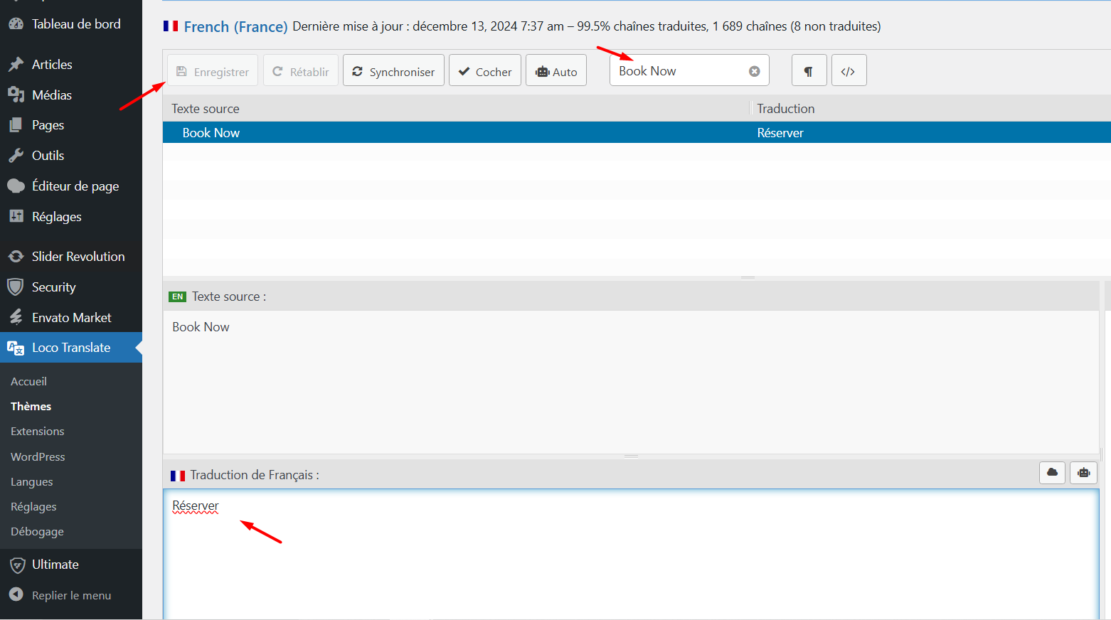The image size is (1111, 620).
Task: Click the Rétablir revert button
Action: coord(300,71)
